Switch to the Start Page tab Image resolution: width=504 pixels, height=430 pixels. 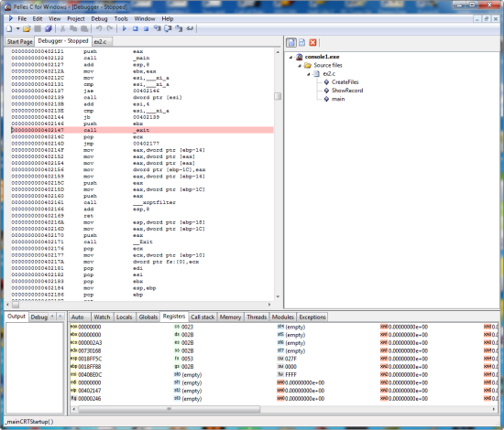click(20, 42)
